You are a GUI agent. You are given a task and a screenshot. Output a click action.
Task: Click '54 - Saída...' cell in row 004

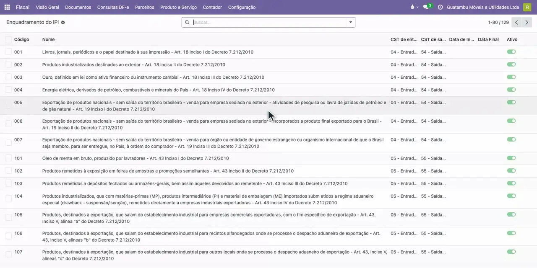click(433, 90)
